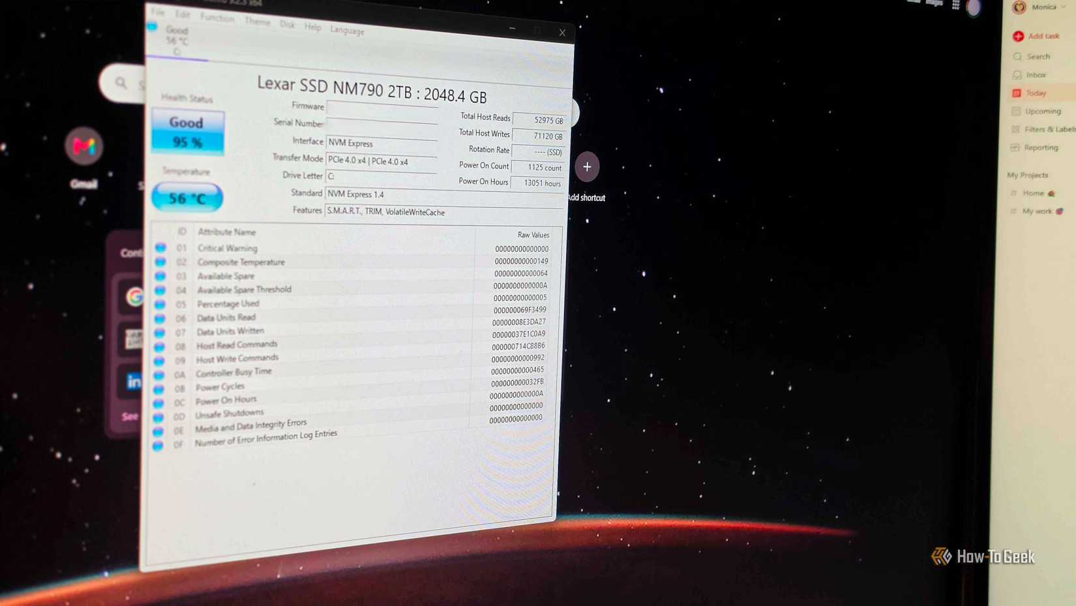Click status icon of Host Write Commands row
This screenshot has width=1076, height=606.
[159, 361]
